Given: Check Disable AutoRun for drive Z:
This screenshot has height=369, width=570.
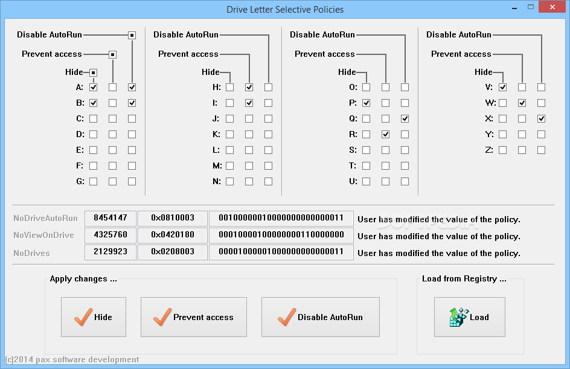Looking at the screenshot, I should click(541, 150).
